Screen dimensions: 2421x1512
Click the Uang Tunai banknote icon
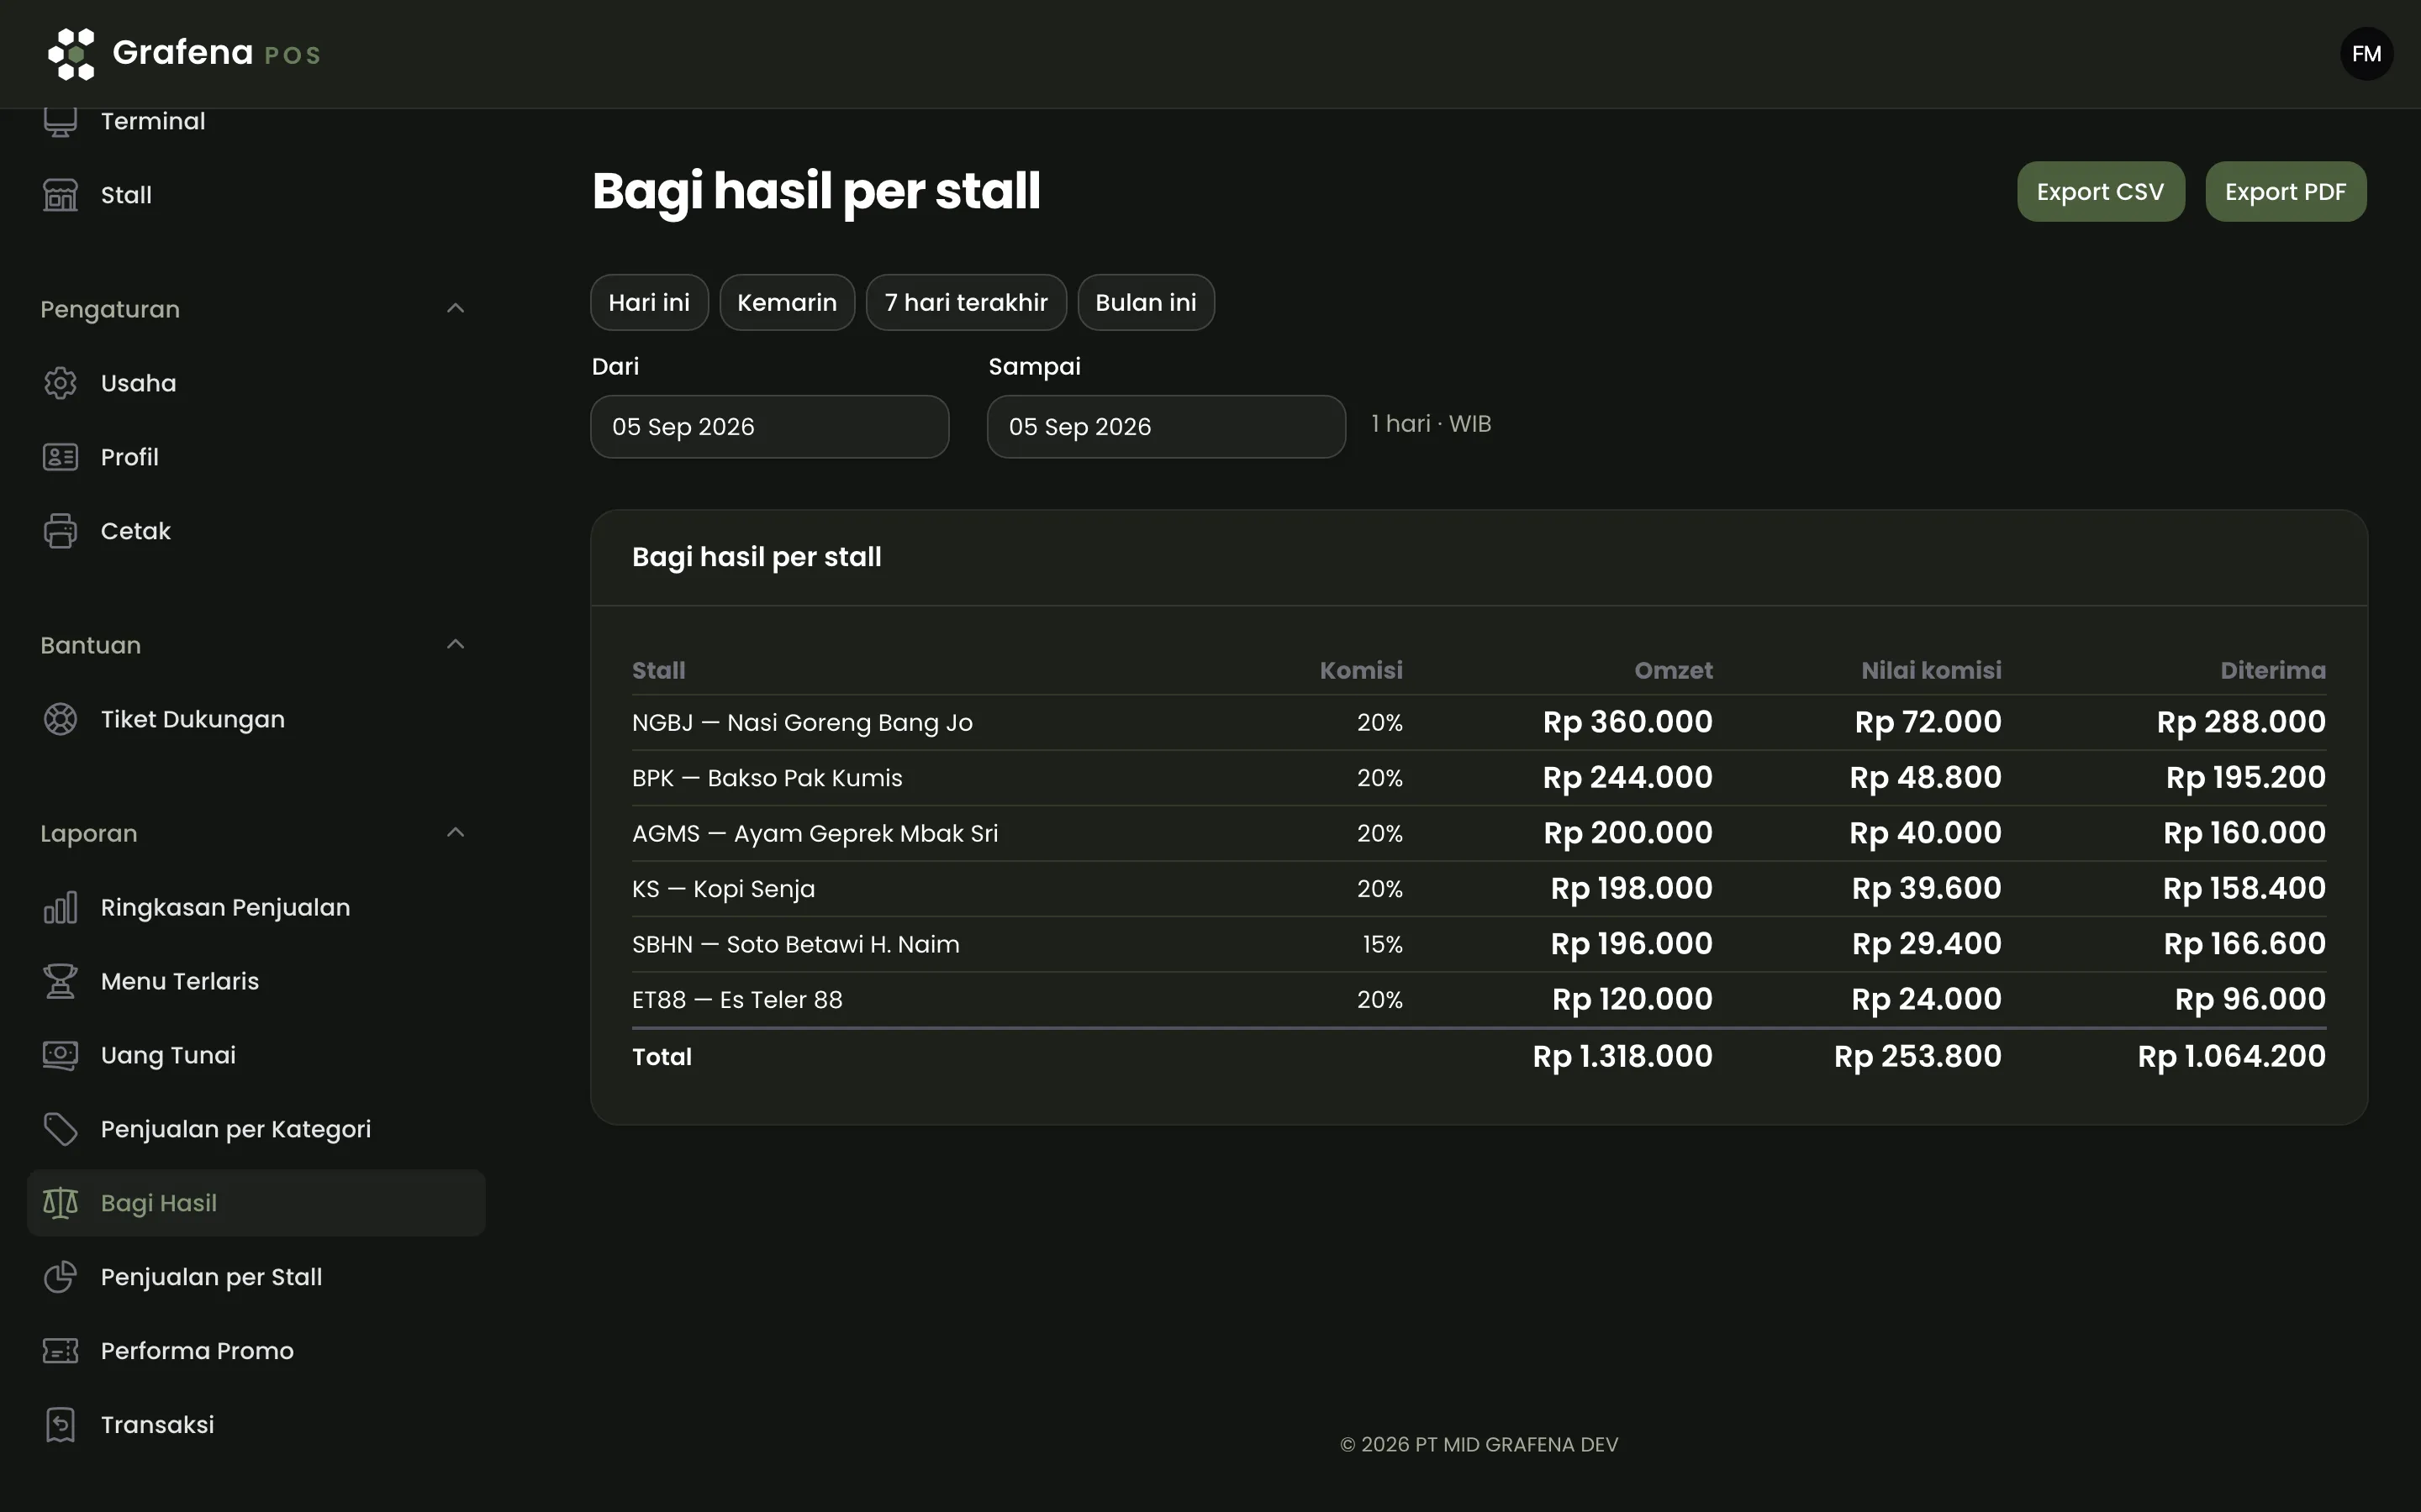click(60, 1055)
